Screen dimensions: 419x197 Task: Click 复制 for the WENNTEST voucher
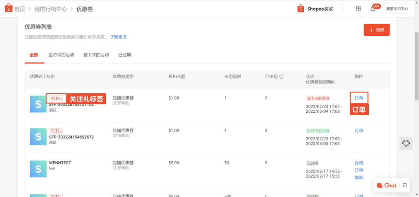(359, 177)
